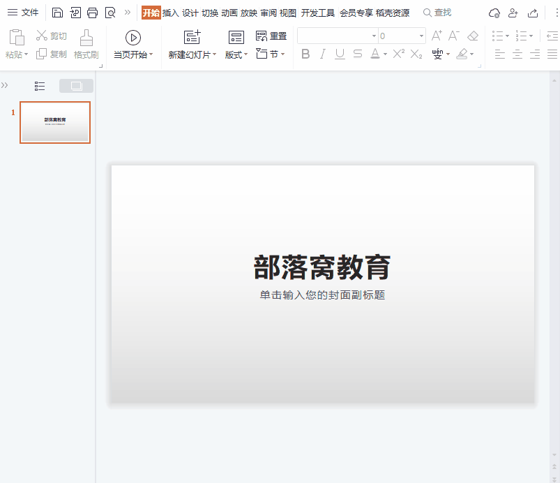Screen dimensions: 560x483
Task: Start slideshow via 当页开始 play icon
Action: point(133,39)
